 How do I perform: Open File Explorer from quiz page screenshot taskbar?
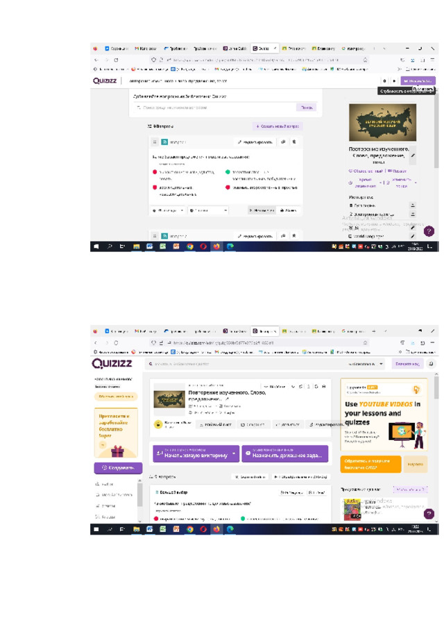point(136,529)
